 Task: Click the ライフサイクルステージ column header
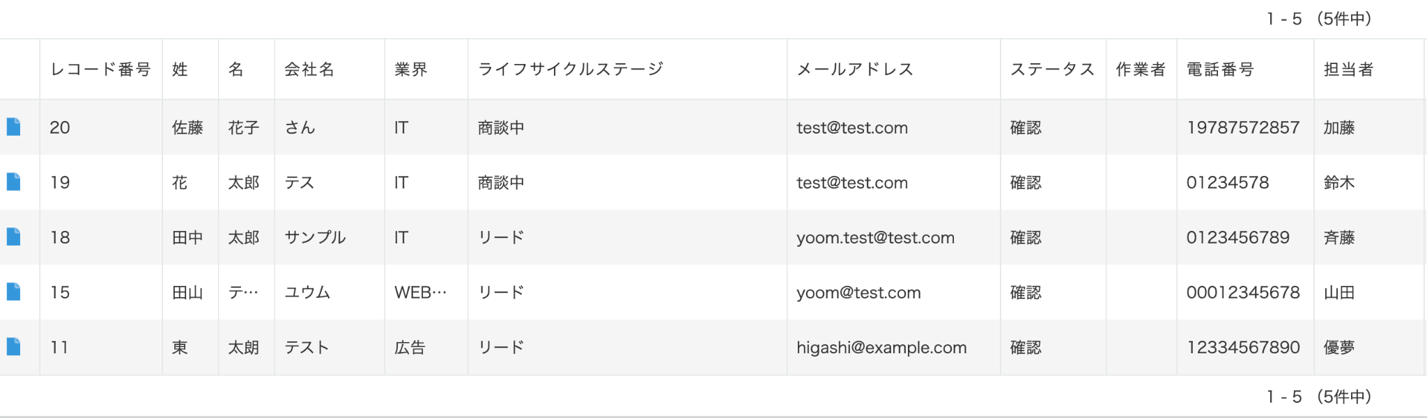coord(571,70)
